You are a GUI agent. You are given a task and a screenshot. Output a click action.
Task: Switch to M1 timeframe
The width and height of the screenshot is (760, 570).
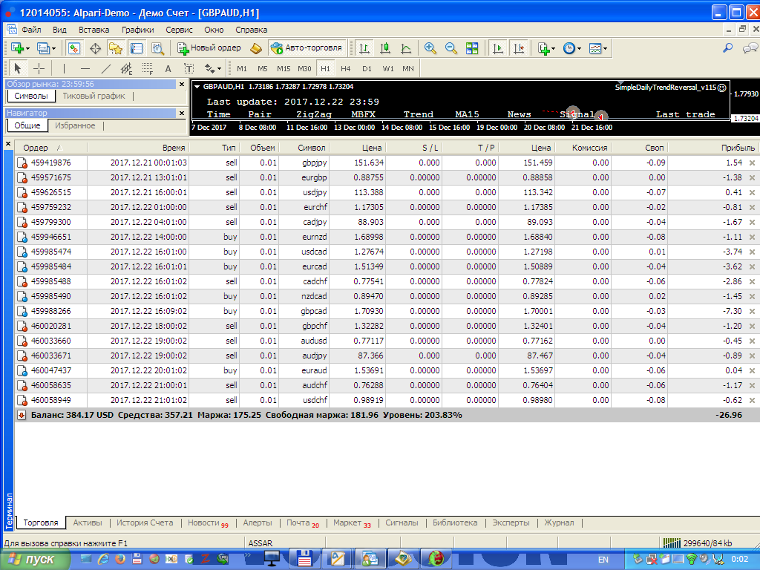coord(242,68)
